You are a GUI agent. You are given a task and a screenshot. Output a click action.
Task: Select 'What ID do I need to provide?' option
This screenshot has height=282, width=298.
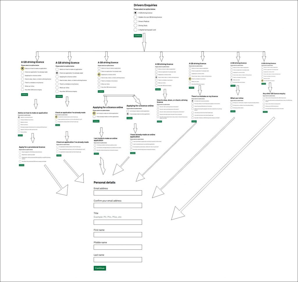pyautogui.click(x=20, y=155)
